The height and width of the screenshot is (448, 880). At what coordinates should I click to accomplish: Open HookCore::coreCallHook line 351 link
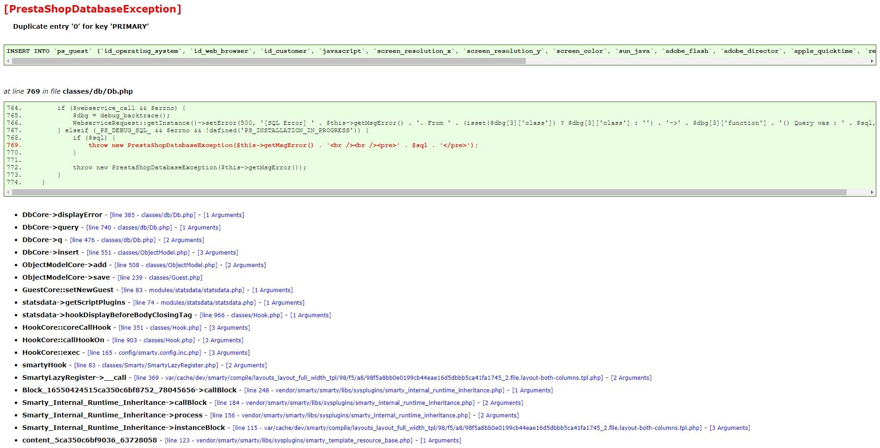click(160, 328)
